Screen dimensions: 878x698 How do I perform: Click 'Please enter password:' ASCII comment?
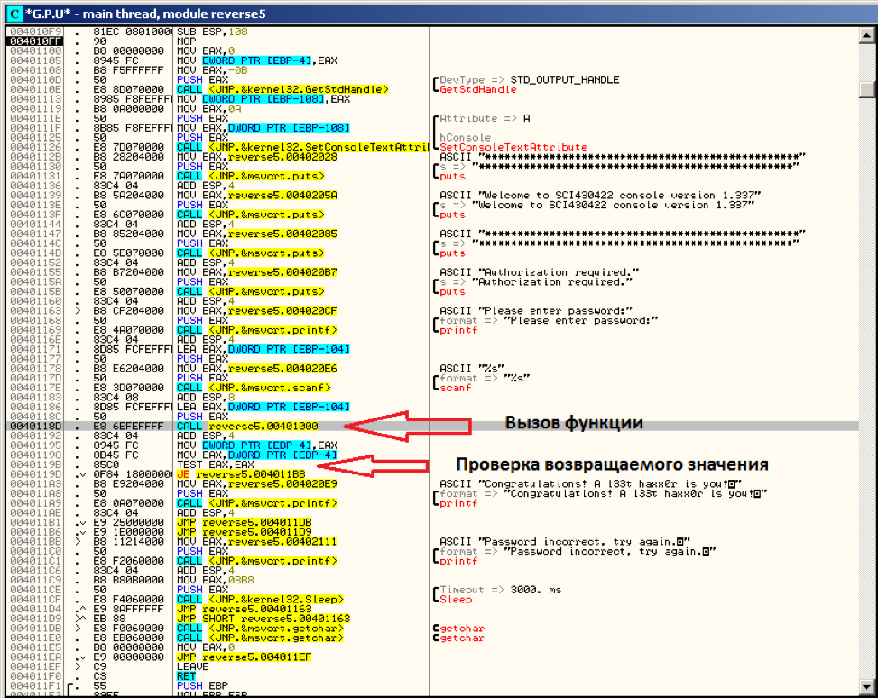[x=536, y=310]
